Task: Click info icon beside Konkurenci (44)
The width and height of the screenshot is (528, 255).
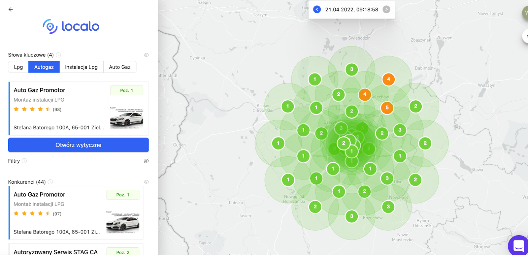Action: [x=50, y=182]
